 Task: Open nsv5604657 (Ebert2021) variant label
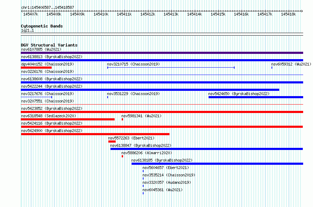pyautogui.click(x=166, y=168)
